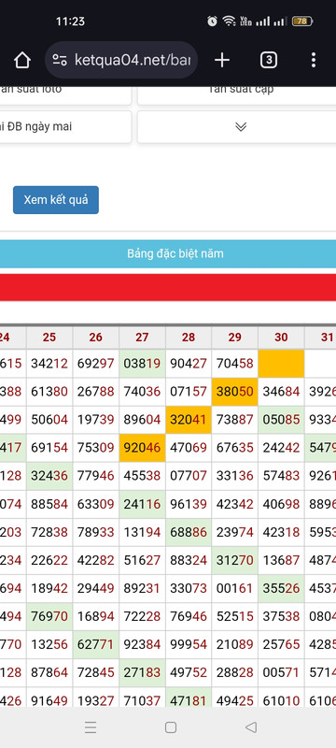Image resolution: width=336 pixels, height=748 pixels.
Task: Select column header 25
Action: (49, 338)
